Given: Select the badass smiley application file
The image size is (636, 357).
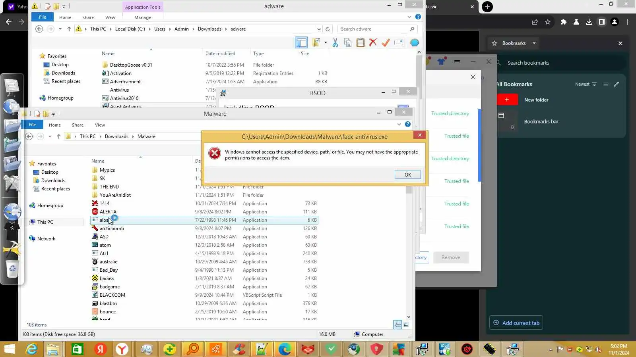Looking at the screenshot, I should tap(107, 278).
